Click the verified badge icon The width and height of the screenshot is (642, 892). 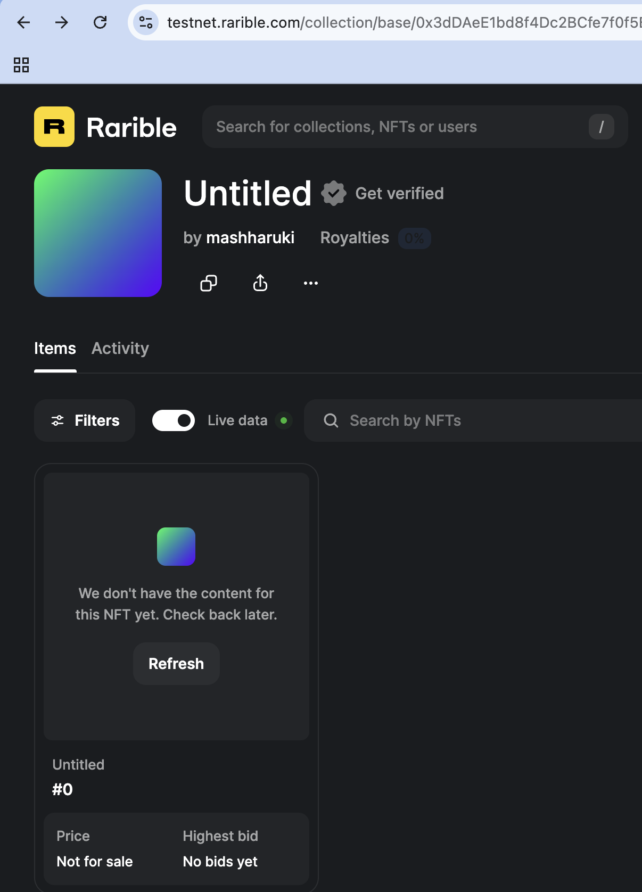point(334,193)
